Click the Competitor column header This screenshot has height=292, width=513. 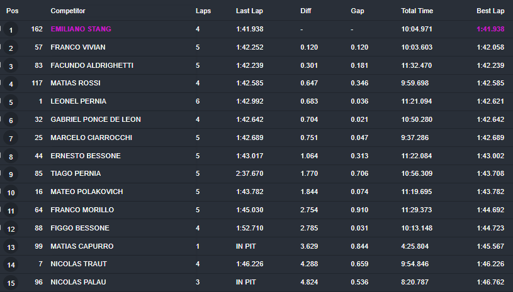[68, 11]
